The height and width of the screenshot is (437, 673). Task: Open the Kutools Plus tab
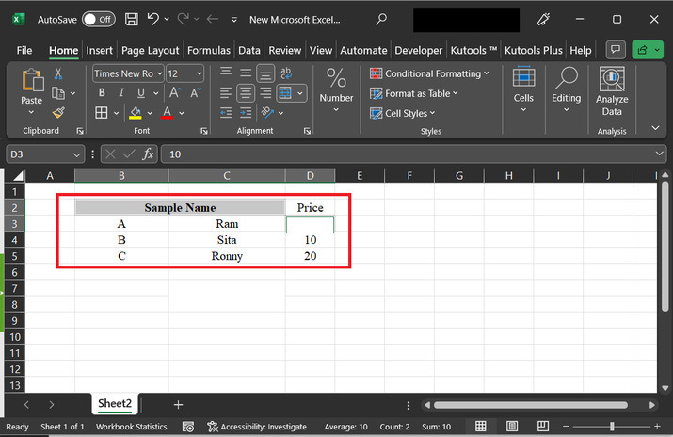(x=534, y=50)
